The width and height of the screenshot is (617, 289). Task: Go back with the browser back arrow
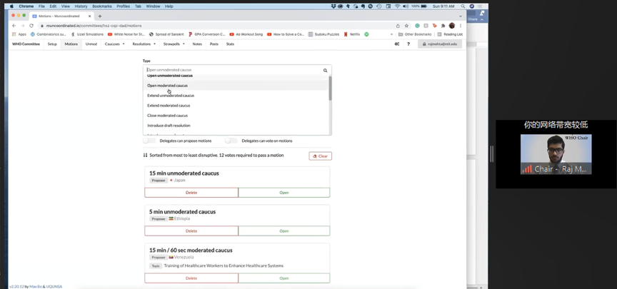(14, 26)
